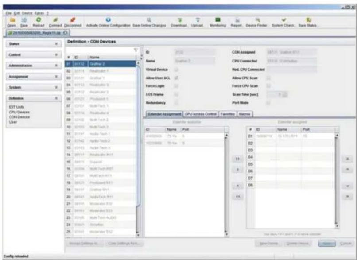
Task: Toggle the Redundancy checkbox
Action: click(x=176, y=103)
